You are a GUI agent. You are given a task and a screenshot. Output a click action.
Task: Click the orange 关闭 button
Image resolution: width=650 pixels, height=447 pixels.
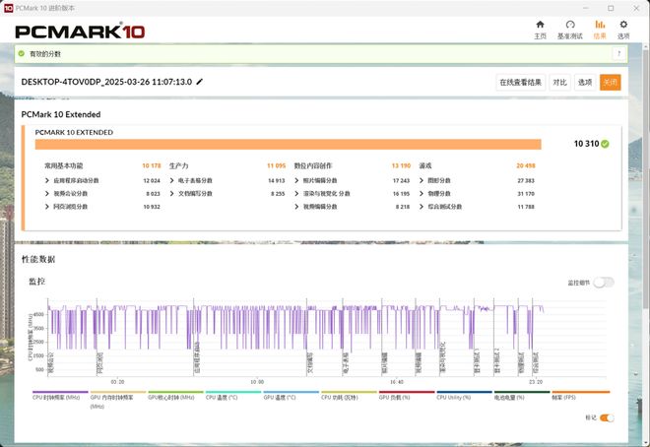[611, 83]
